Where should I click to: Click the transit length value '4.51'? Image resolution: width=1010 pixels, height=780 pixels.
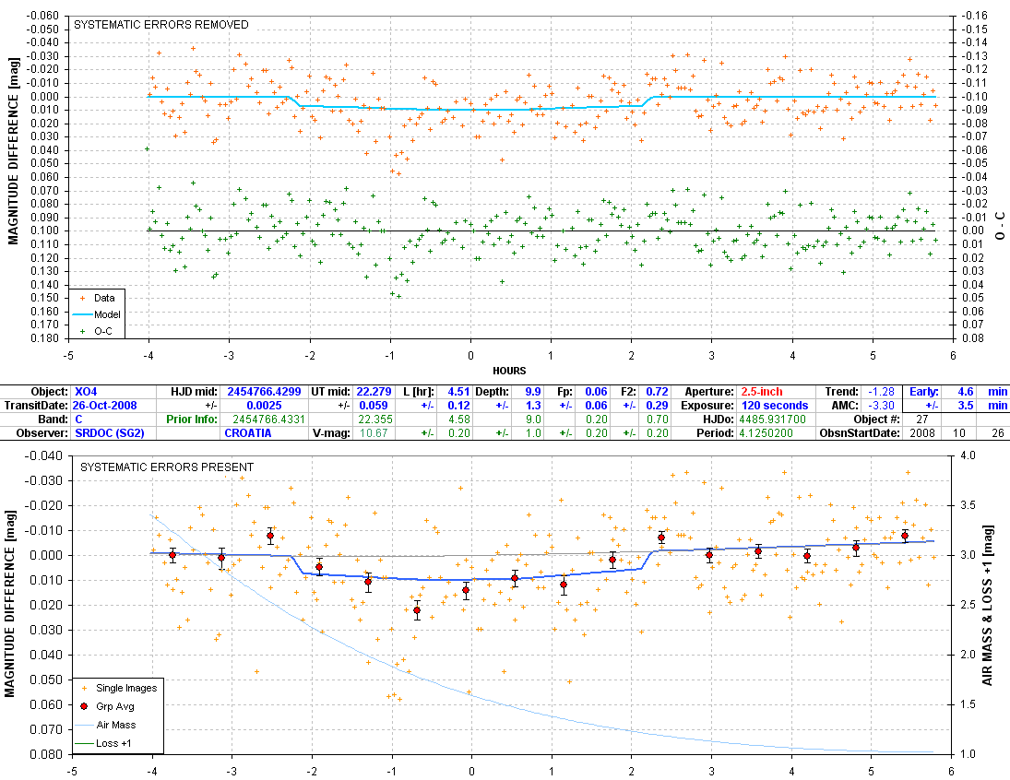pos(458,392)
